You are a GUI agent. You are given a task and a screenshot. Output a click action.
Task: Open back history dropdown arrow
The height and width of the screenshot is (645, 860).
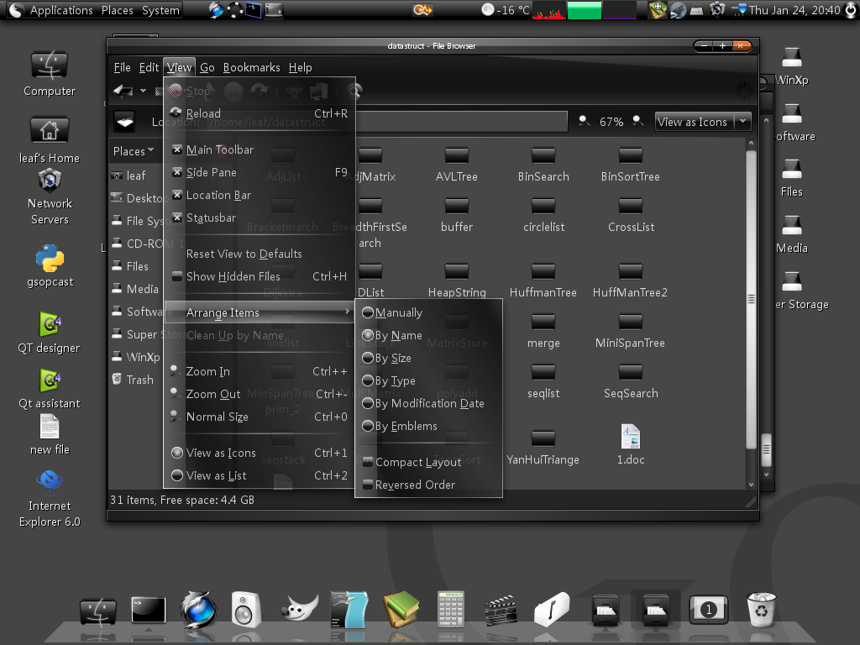point(143,91)
